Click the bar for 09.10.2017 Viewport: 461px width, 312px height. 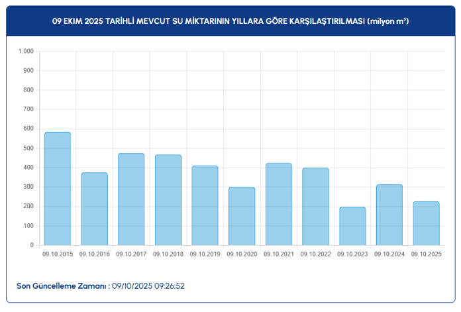[131, 199]
